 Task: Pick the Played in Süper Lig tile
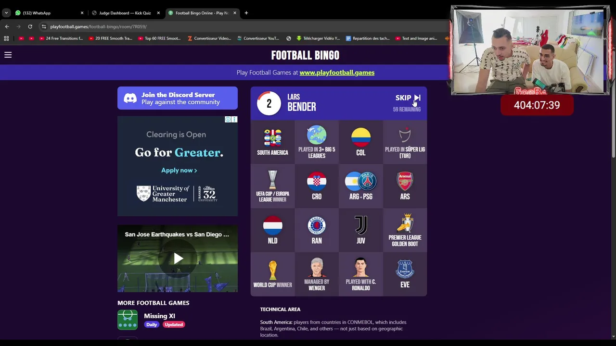click(x=405, y=142)
